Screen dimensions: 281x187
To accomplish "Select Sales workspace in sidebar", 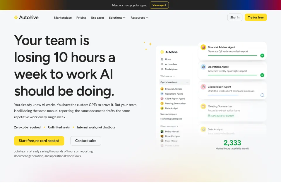I will point(169,114).
